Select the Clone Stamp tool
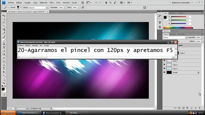The width and height of the screenshot is (205, 115). tap(4, 44)
